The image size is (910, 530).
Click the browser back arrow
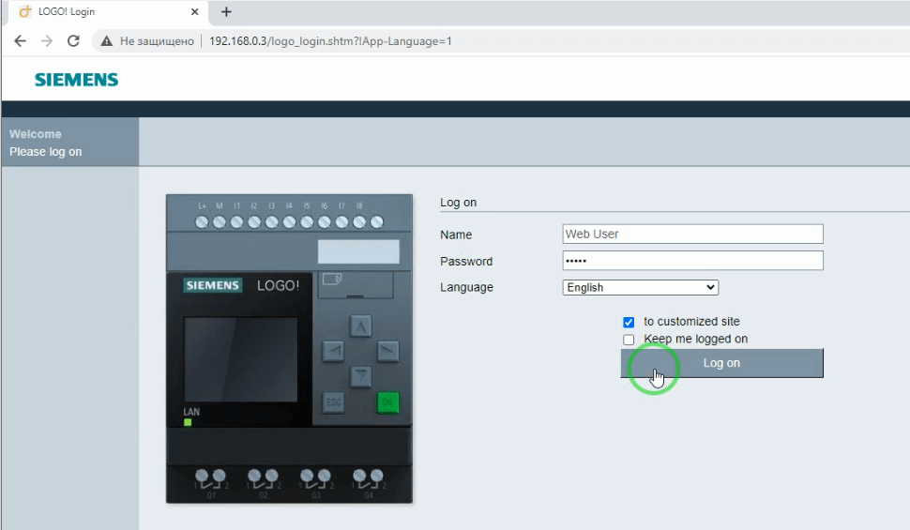click(21, 41)
